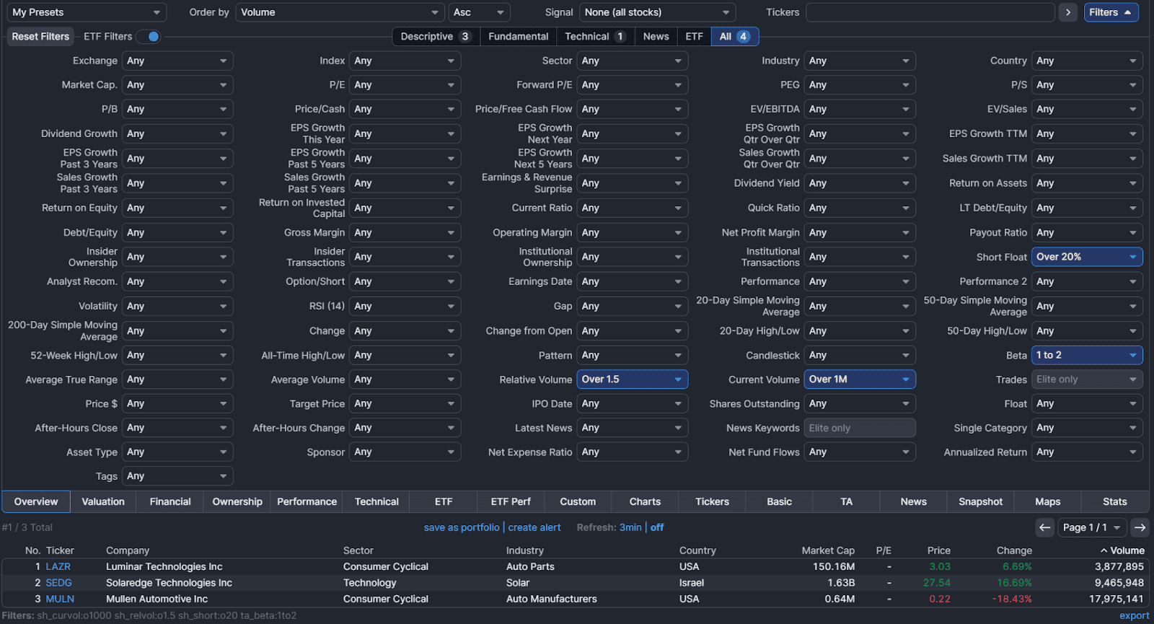Collapse the Filters panel button

(1111, 12)
